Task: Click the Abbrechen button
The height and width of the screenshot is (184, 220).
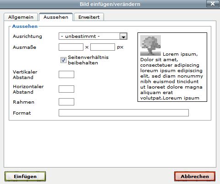Action: (195, 176)
